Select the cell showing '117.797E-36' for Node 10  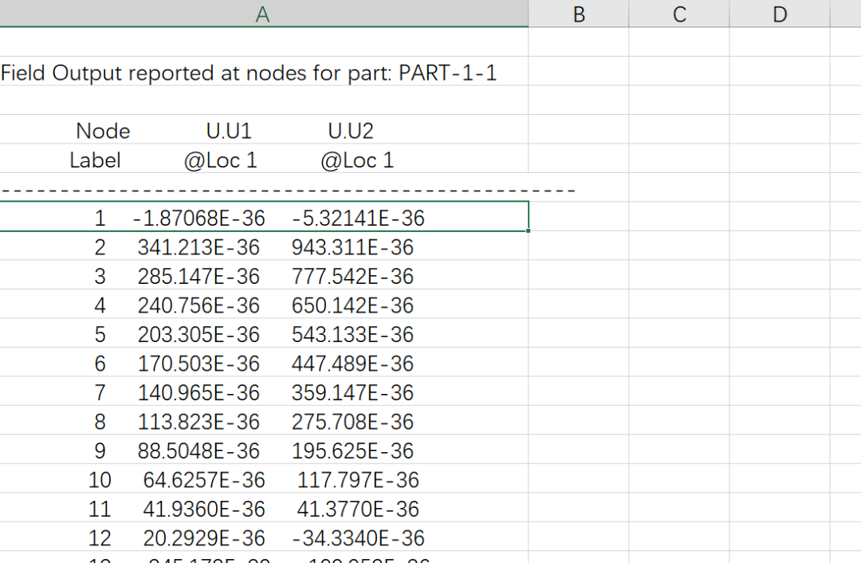[x=356, y=479]
